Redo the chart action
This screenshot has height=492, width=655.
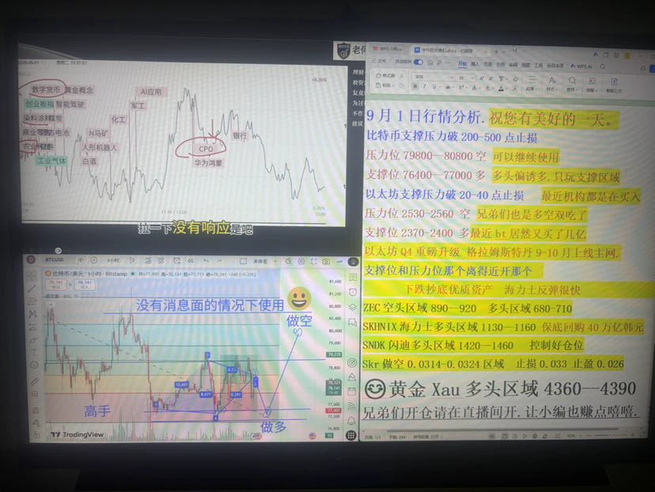click(218, 260)
